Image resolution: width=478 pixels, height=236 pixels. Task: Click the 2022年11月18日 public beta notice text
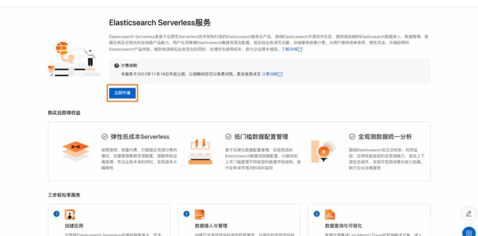click(x=191, y=74)
